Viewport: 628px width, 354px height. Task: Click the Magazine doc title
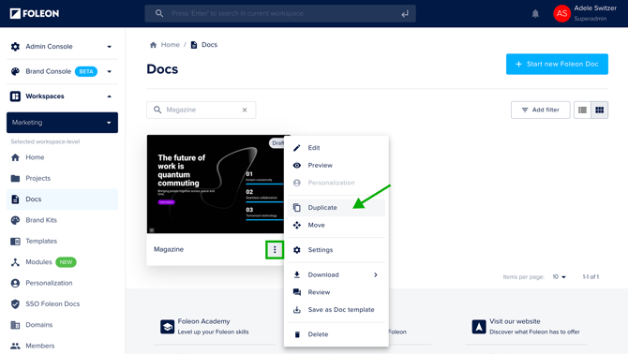[x=169, y=249]
